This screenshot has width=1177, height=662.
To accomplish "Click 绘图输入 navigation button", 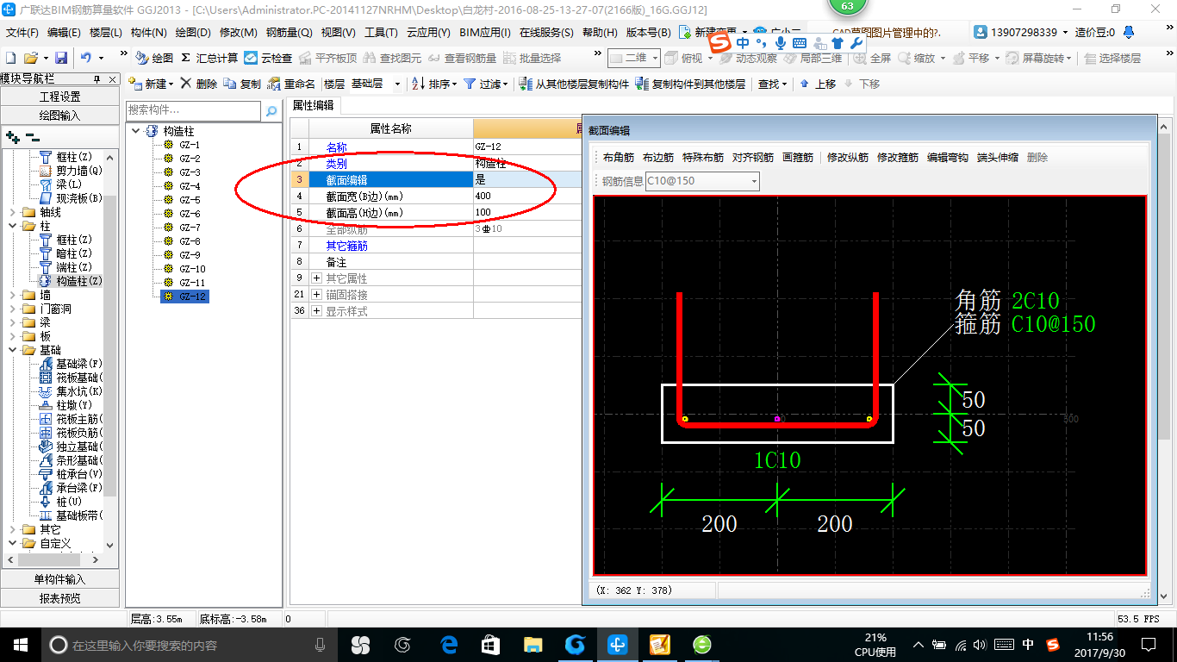I will point(60,116).
